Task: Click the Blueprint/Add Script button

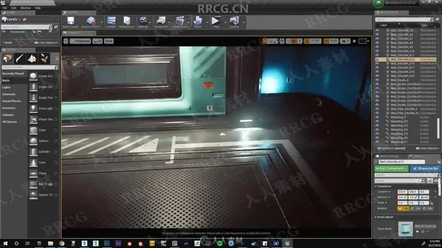Action: [x=425, y=169]
